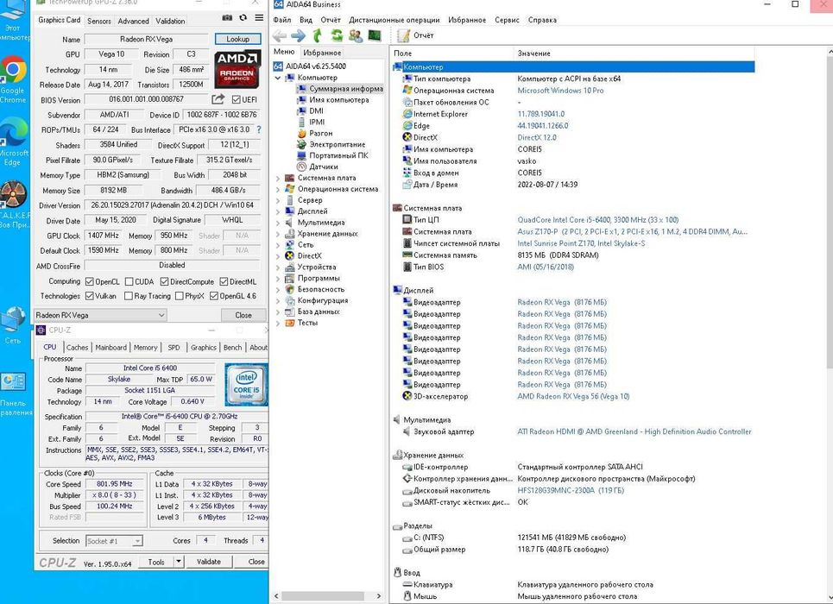
Task: Select Портативный ПК tree item
Action: coord(338,155)
